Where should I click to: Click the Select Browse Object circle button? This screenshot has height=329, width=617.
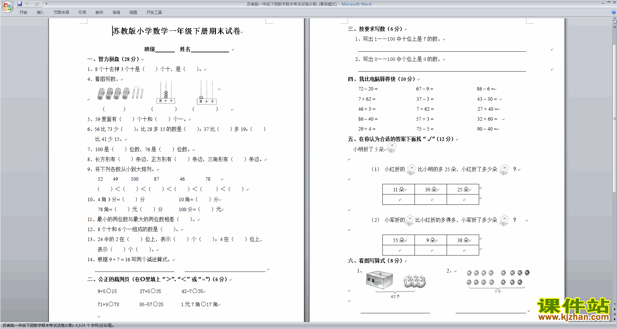[615, 314]
